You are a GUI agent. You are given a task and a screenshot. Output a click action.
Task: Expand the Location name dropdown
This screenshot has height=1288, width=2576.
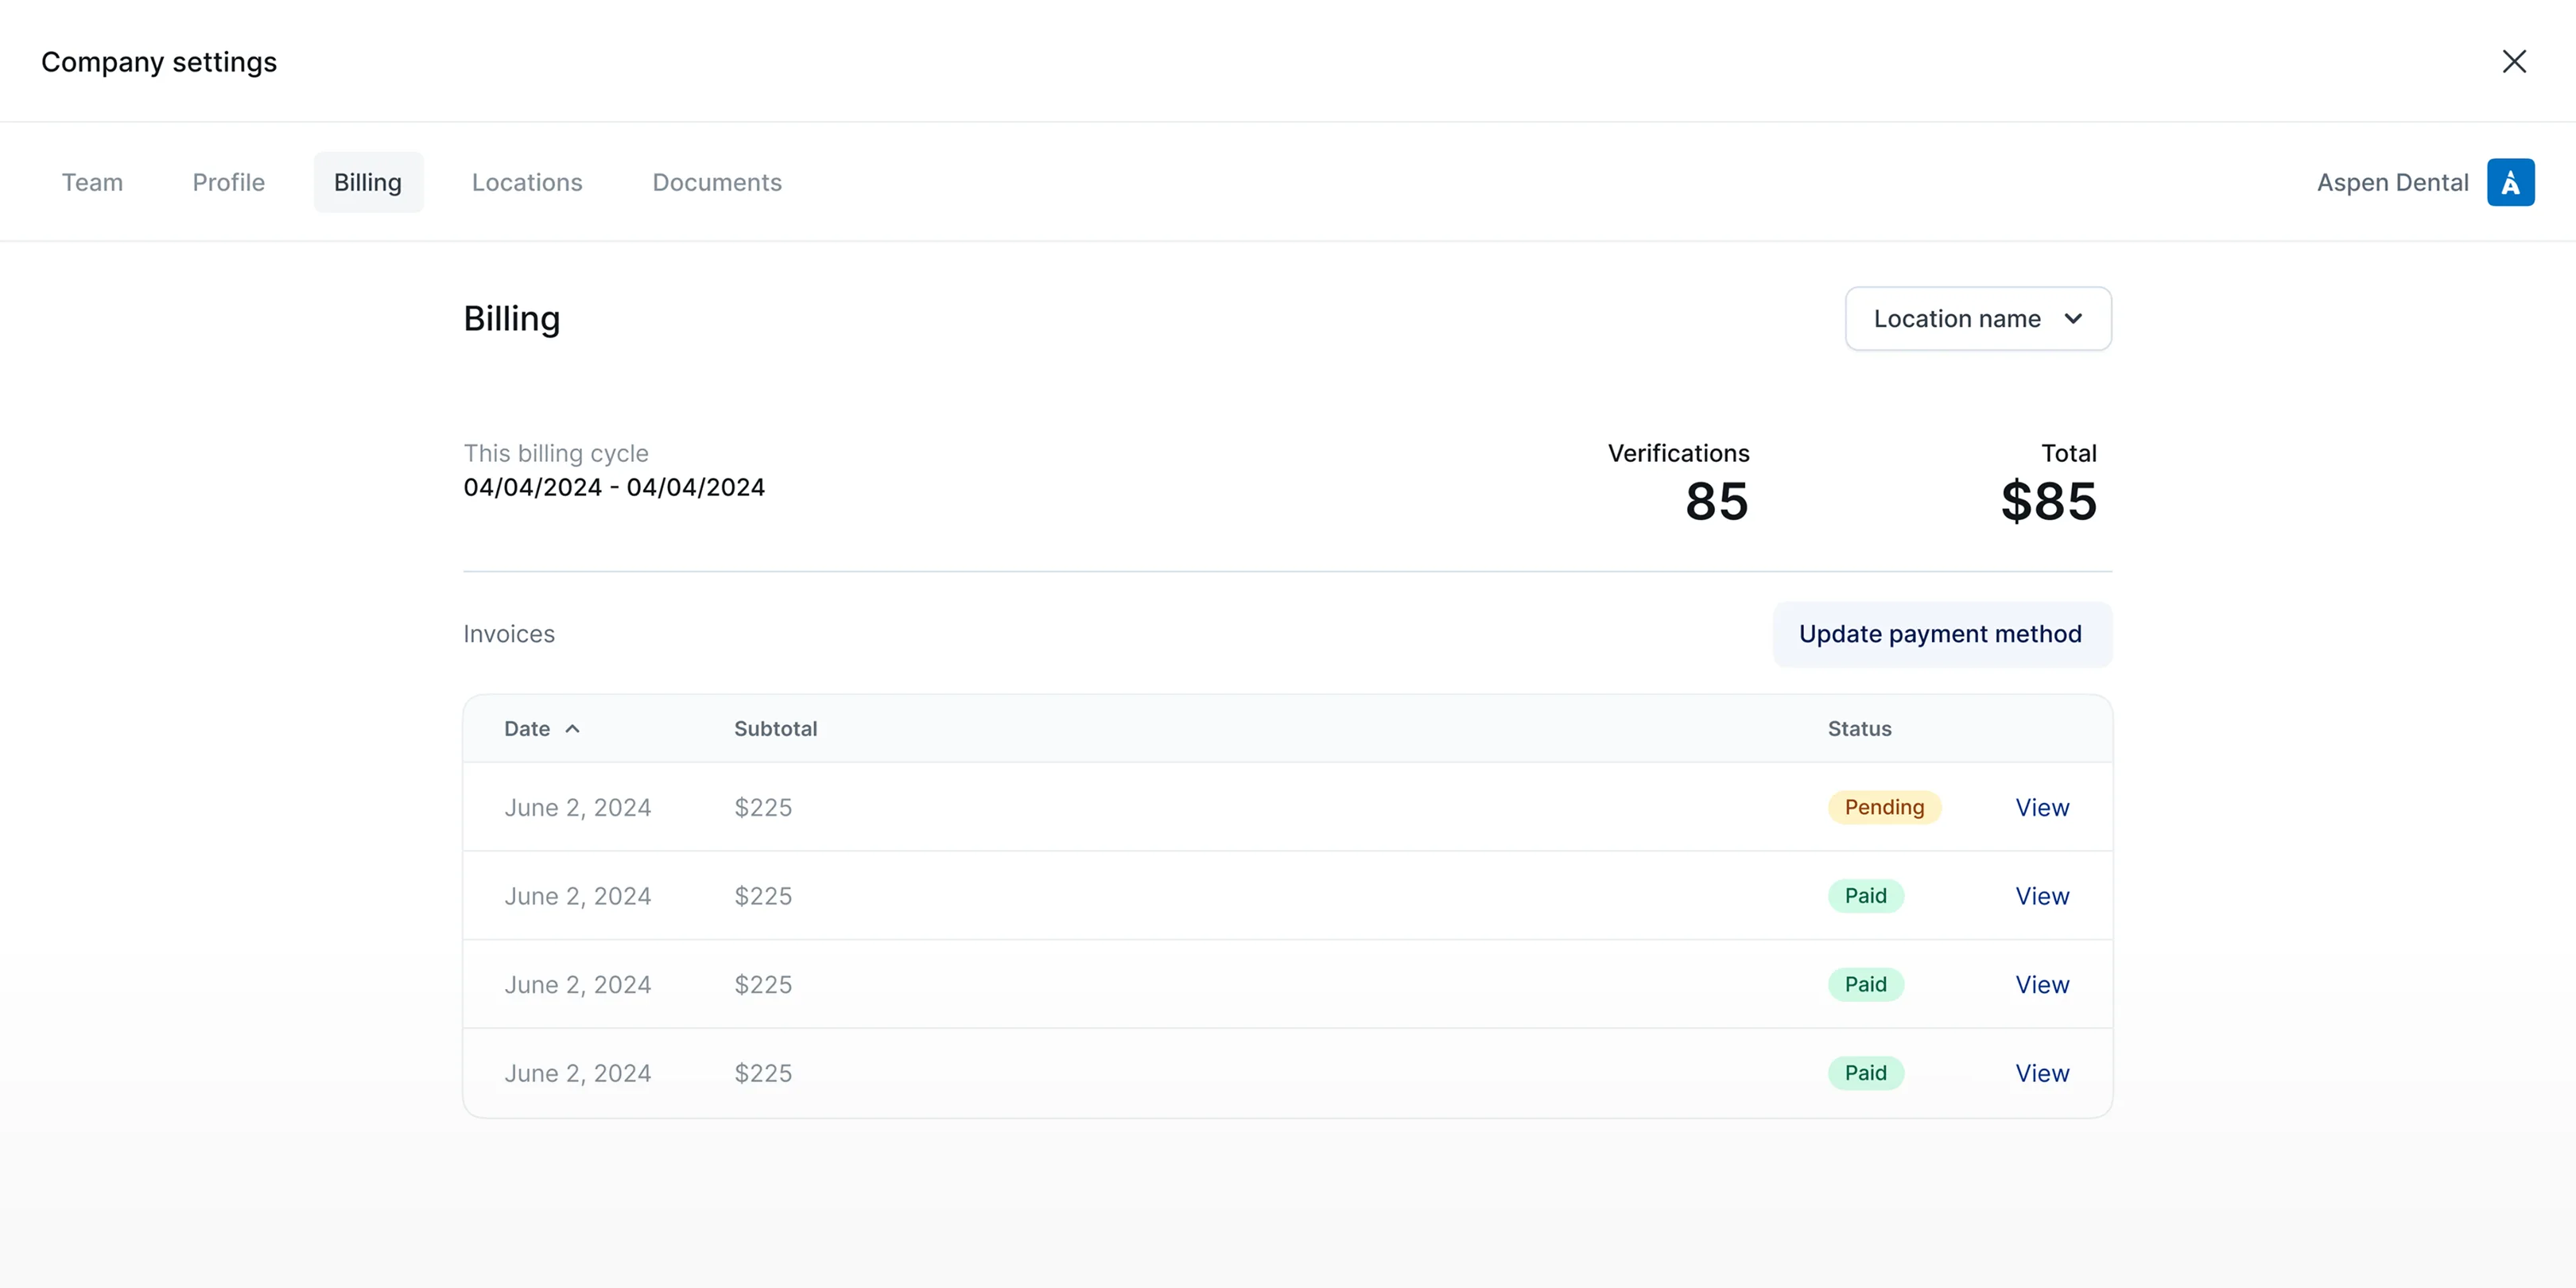click(1978, 319)
